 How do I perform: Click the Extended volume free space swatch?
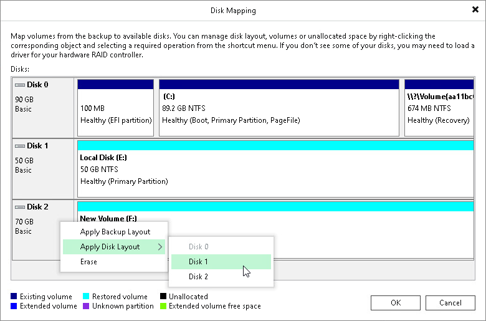(163, 306)
